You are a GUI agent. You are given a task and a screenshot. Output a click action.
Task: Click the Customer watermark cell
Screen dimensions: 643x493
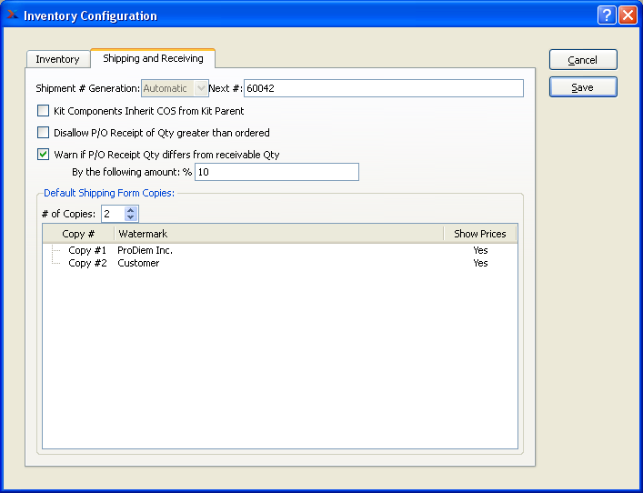click(x=138, y=263)
